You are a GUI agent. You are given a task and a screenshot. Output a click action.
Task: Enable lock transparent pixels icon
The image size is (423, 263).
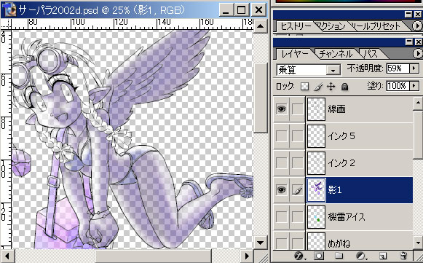[x=304, y=87]
